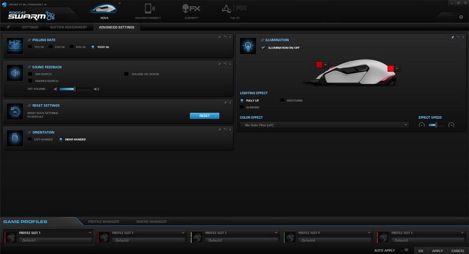Pin the Reset Settings panel
The width and height of the screenshot is (469, 254).
(x=225, y=103)
